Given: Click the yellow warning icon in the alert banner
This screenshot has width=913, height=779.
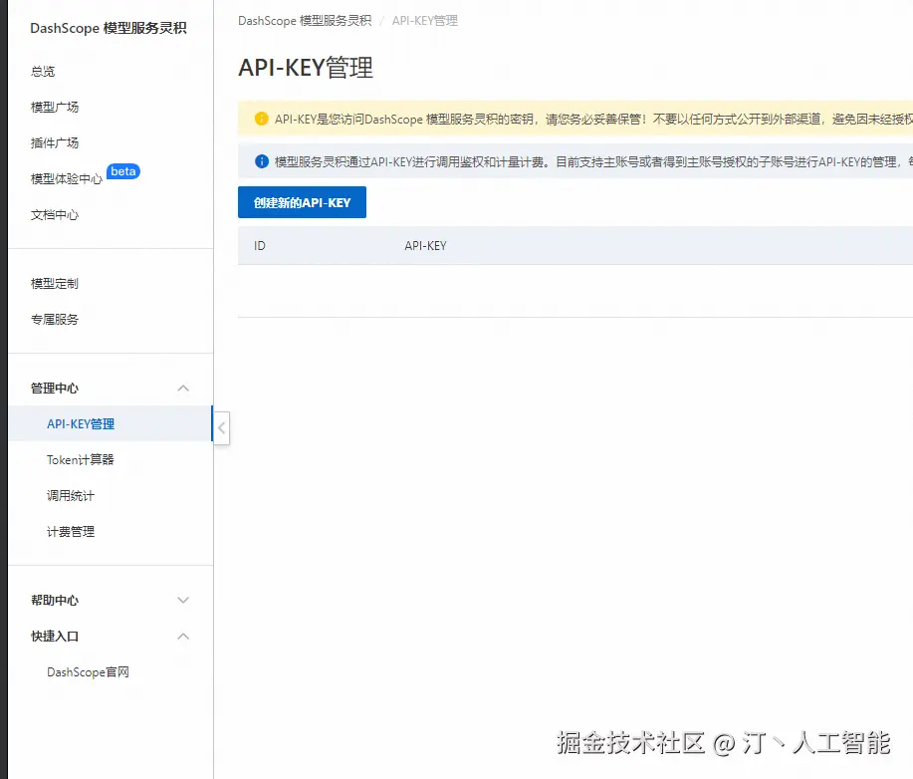Looking at the screenshot, I should tap(262, 119).
